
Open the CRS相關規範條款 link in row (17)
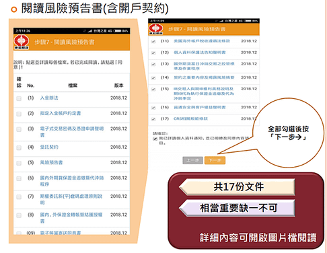coord(191,118)
